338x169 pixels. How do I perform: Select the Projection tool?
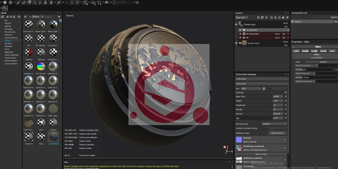click(29, 3)
